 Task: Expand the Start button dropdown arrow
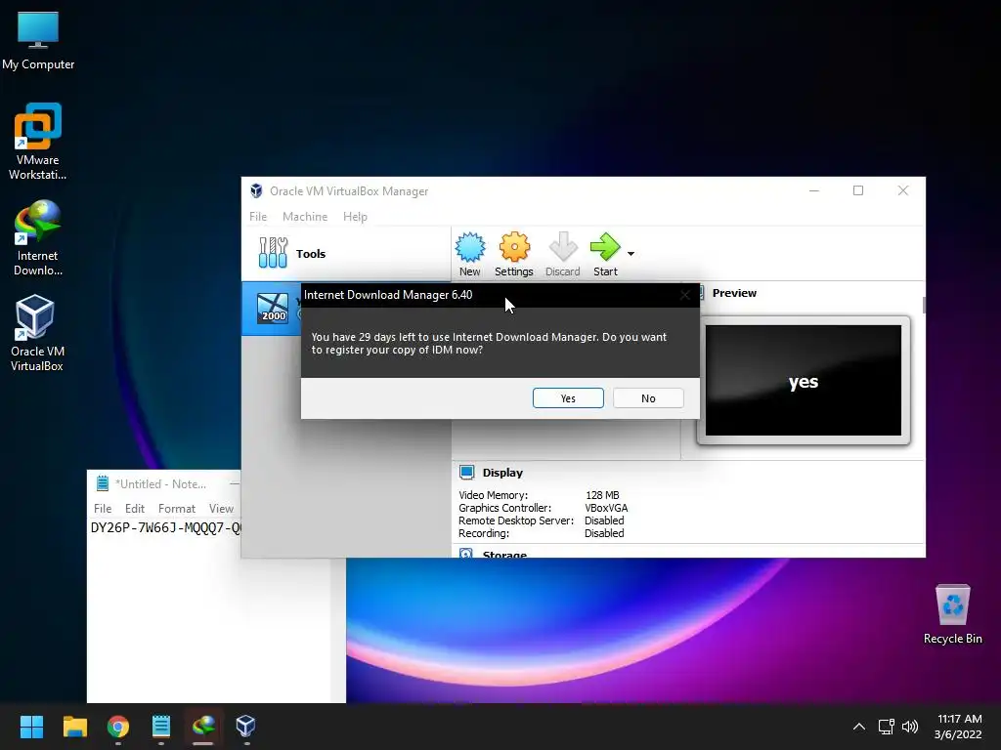(631, 254)
